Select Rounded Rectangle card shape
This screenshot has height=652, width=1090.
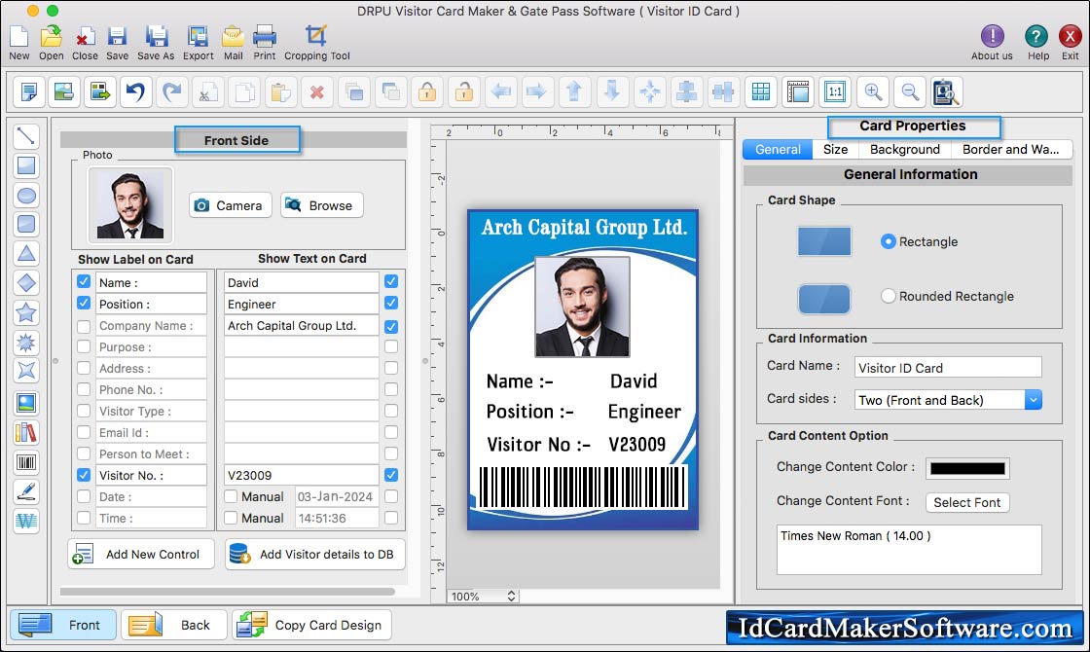coord(888,296)
